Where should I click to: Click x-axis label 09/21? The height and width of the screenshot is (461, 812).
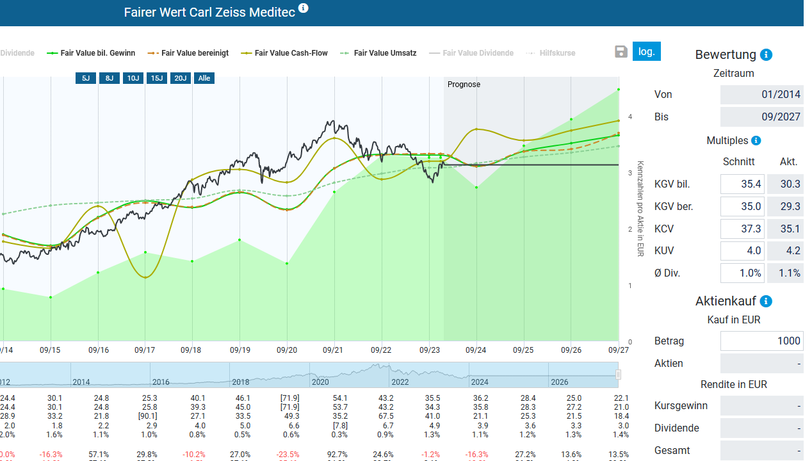point(333,350)
